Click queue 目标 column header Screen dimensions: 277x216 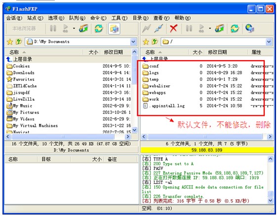pyautogui.click(x=54, y=159)
